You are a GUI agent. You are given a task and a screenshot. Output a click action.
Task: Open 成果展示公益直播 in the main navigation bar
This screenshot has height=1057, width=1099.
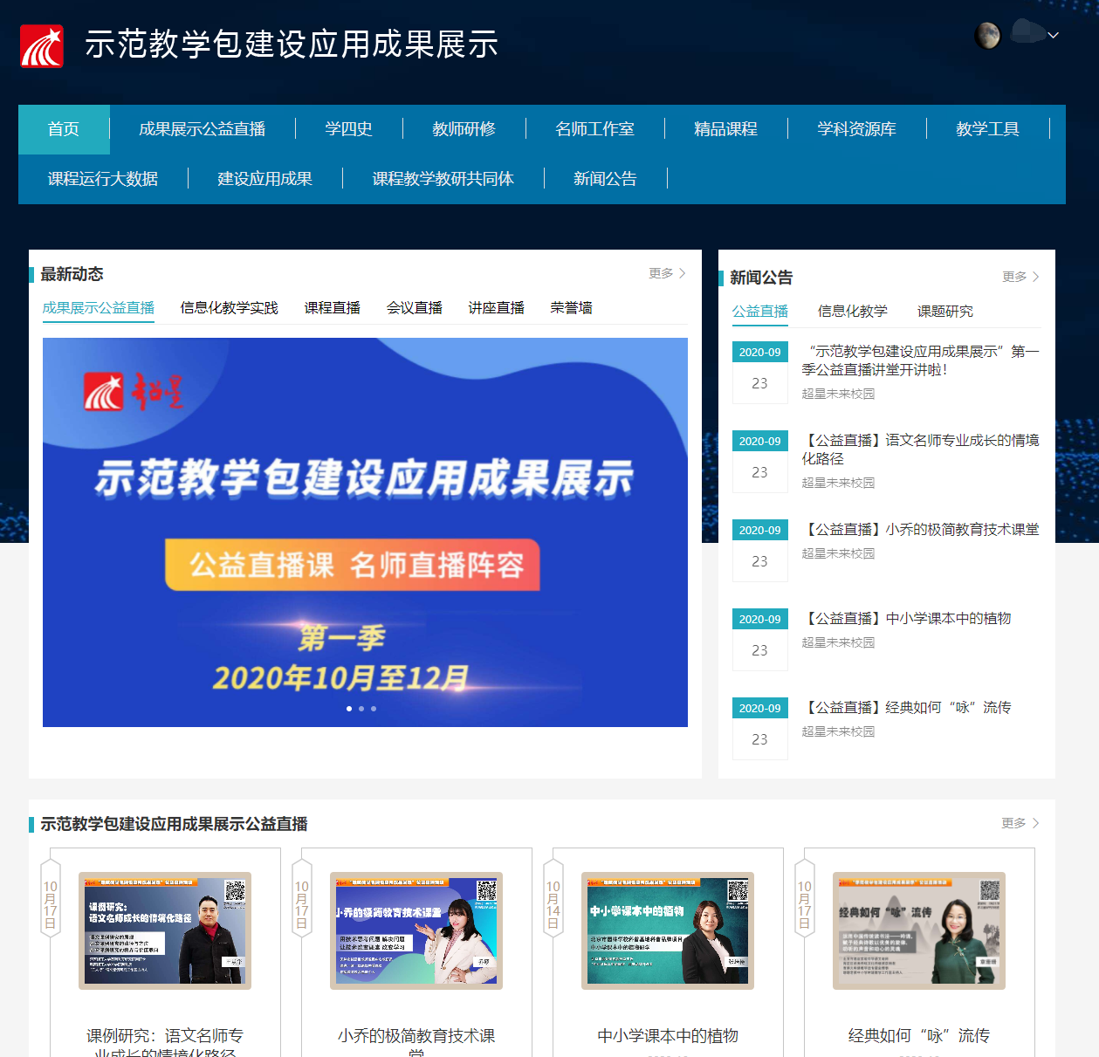[x=202, y=129]
